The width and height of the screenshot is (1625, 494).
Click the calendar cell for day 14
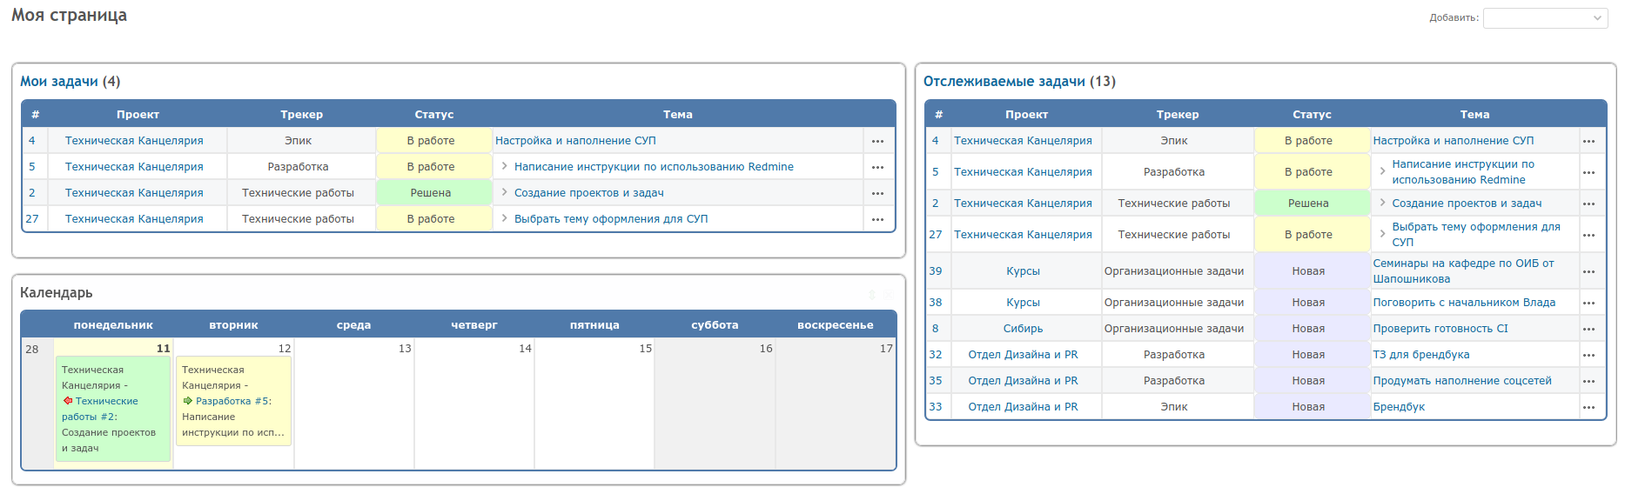tap(474, 404)
